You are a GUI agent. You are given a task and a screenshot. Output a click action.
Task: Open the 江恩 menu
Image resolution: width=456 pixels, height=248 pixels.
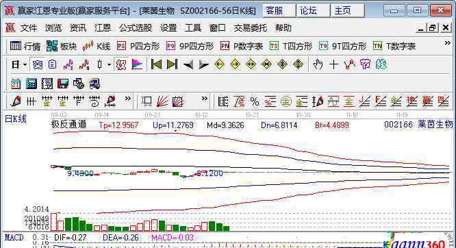(x=103, y=28)
